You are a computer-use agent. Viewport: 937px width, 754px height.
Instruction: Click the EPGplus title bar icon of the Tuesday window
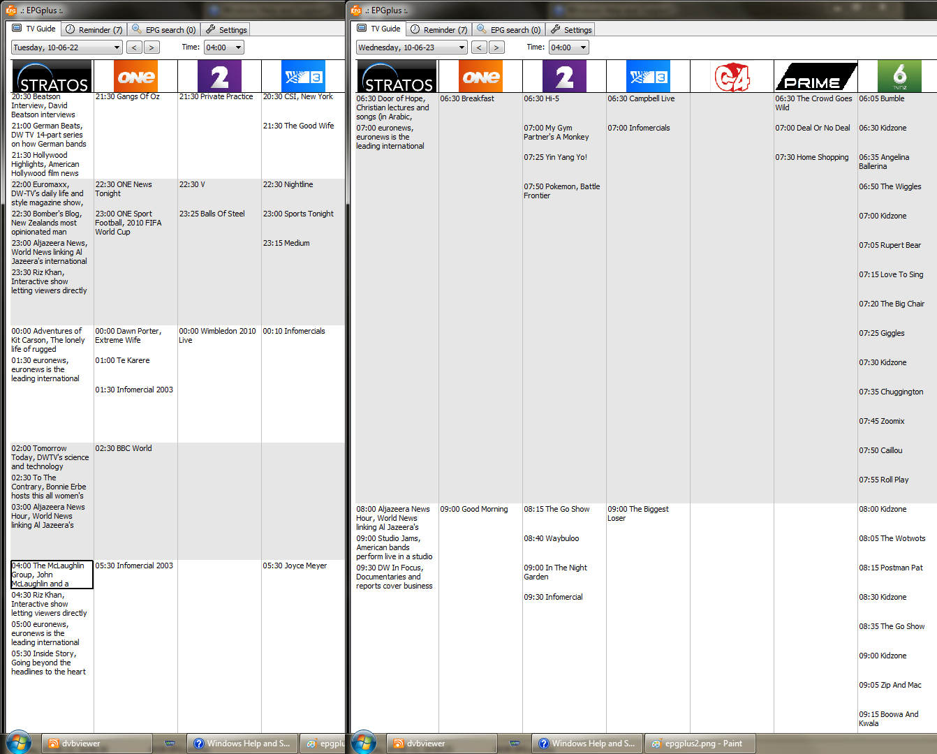(11, 10)
